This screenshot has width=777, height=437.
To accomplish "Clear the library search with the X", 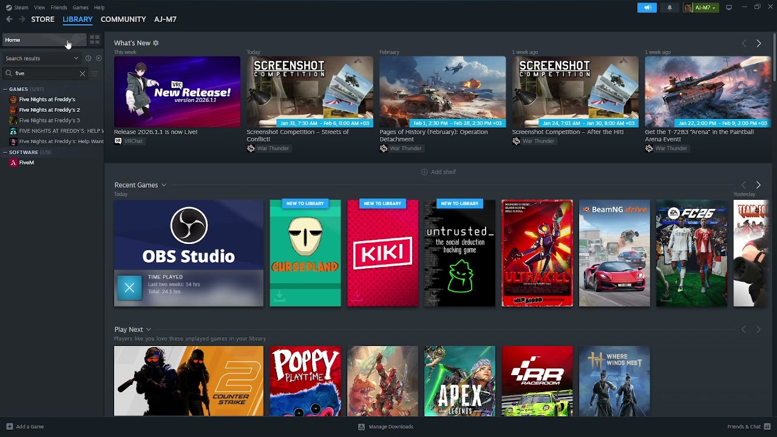I will [83, 73].
